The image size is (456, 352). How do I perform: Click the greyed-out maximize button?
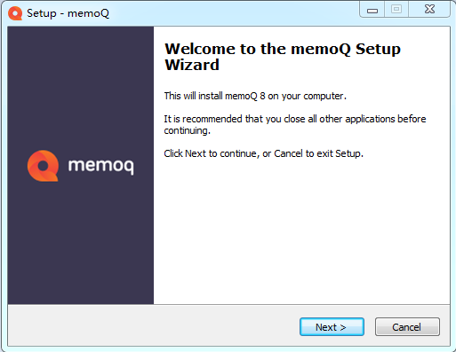(x=396, y=10)
